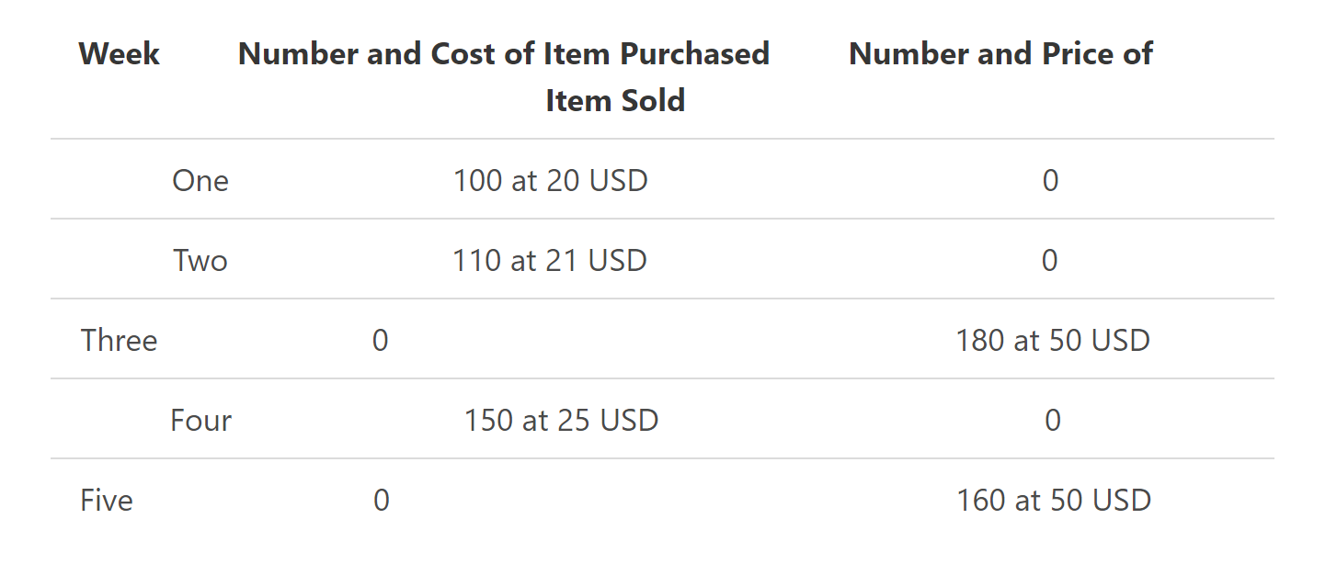The height and width of the screenshot is (564, 1337).
Task: Select the "Four" week cell
Action: 200,421
